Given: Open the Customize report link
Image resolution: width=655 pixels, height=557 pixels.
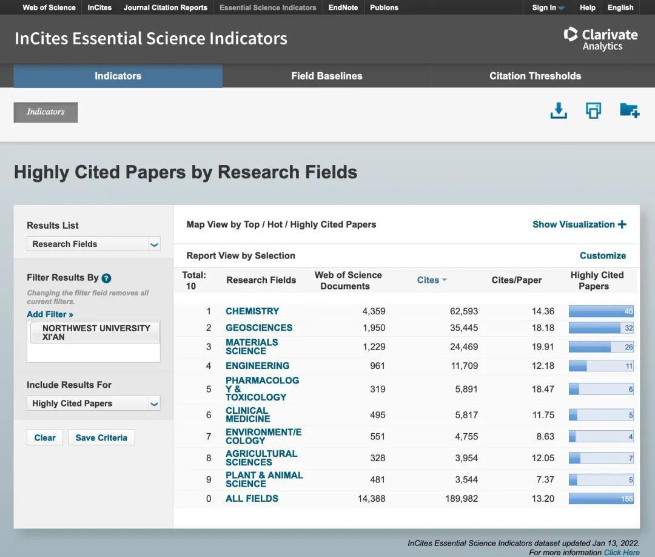Looking at the screenshot, I should [602, 255].
